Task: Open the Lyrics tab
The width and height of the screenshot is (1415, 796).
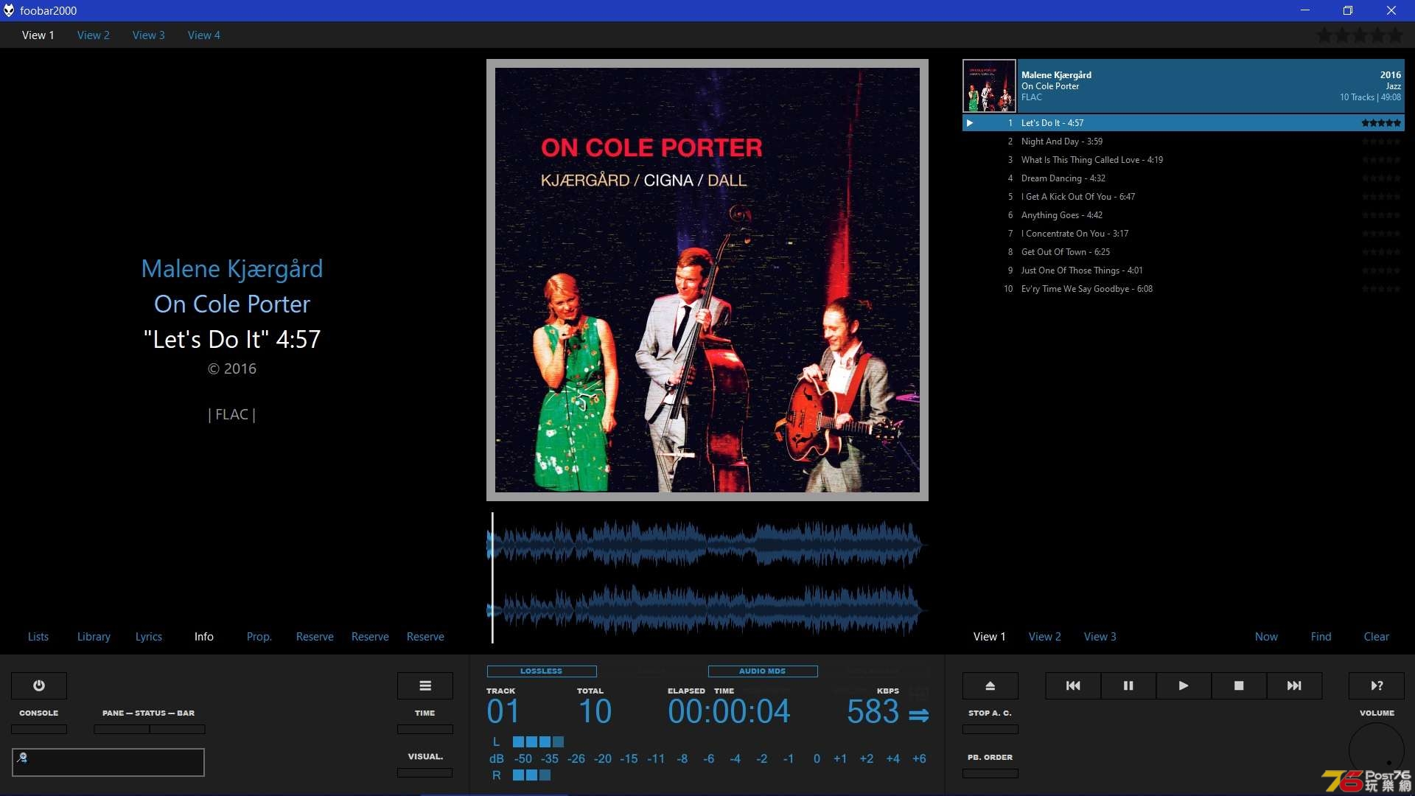Action: tap(149, 637)
